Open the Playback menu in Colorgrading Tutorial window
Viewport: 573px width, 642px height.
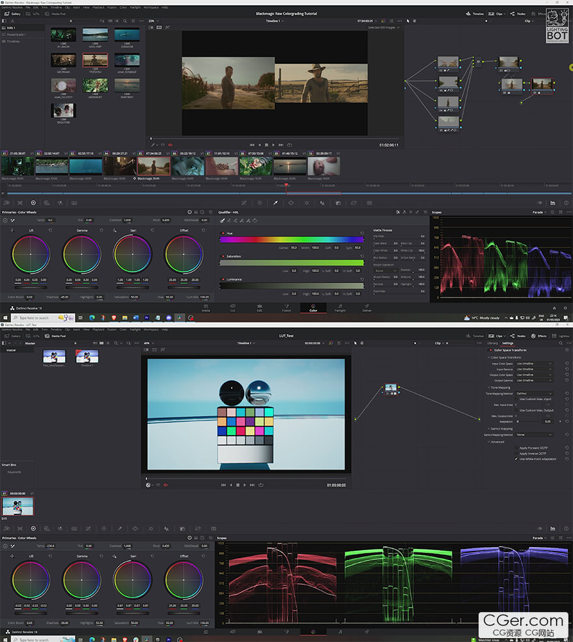pos(98,7)
